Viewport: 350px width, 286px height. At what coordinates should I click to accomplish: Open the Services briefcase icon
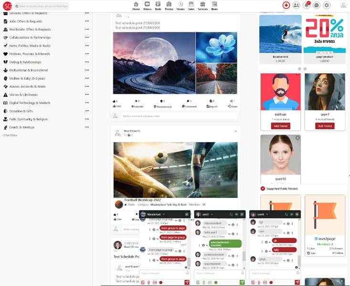(202, 6)
